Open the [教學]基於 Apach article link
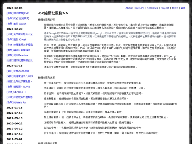The image size is (192, 144). [x=16, y=24]
